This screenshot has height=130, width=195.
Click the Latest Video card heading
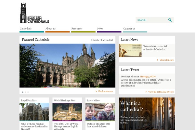point(93,100)
